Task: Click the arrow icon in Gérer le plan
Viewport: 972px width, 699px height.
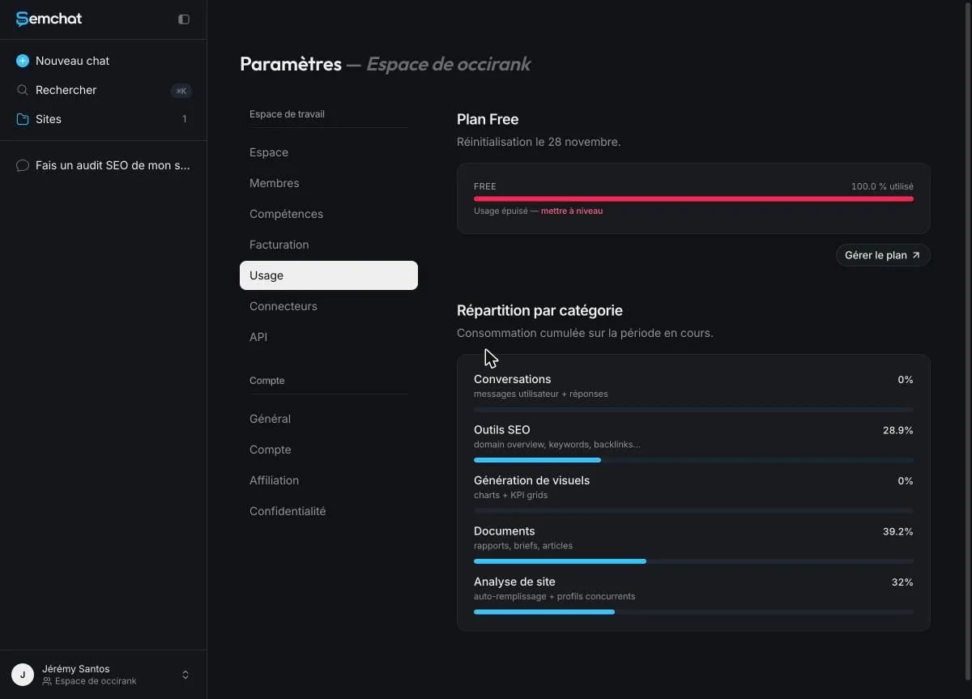Action: point(916,255)
